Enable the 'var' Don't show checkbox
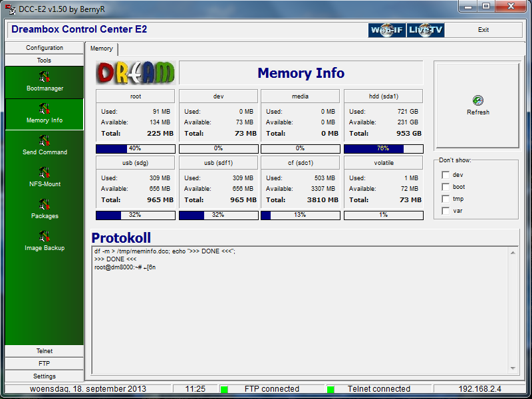The image size is (532, 399). point(446,211)
